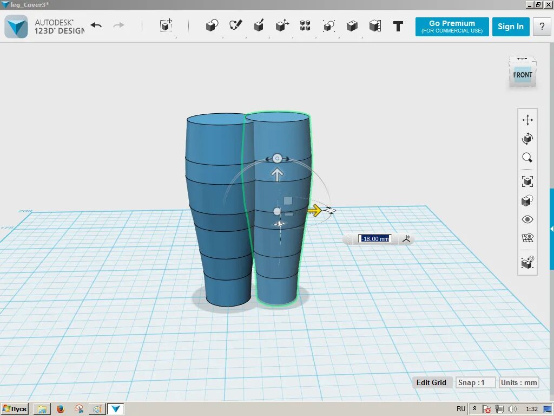Expand the collapsed right side panel arrow

(551, 229)
